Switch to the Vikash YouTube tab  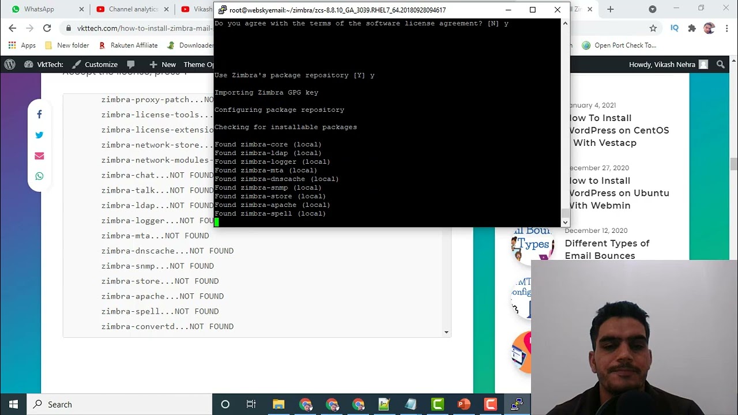[x=196, y=9]
